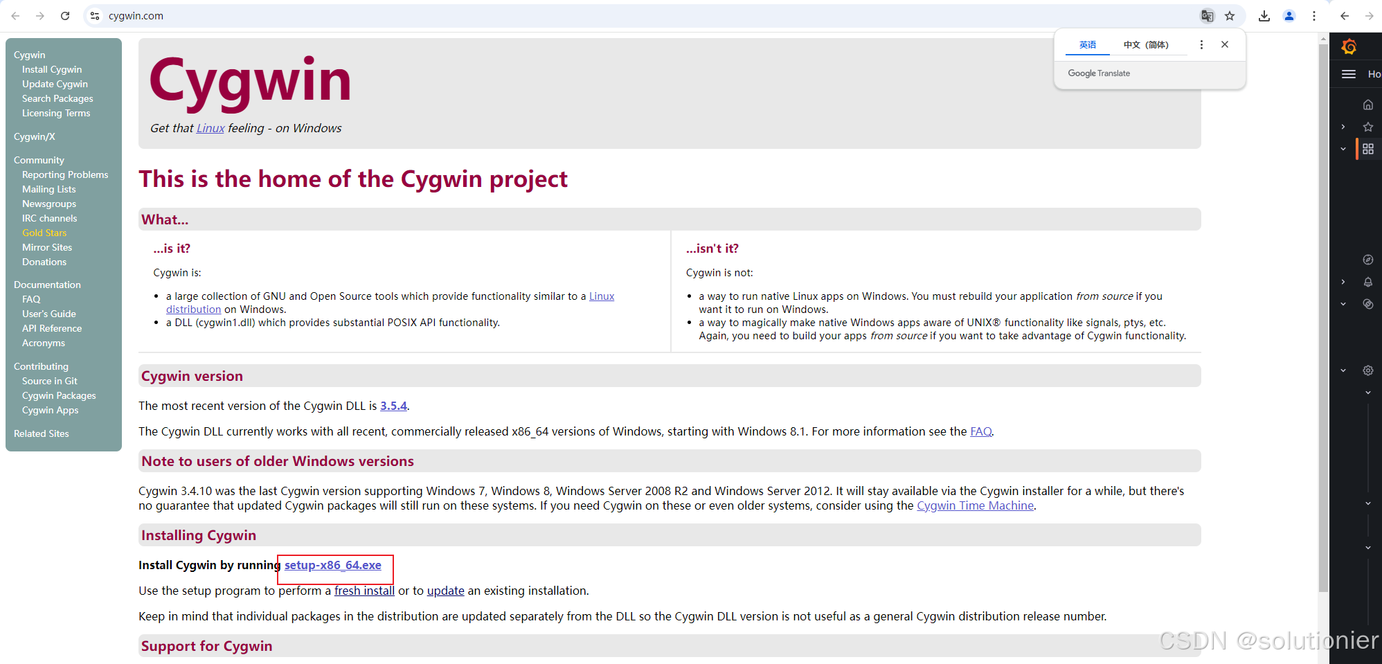Open Grafana Explore compass icon
Viewport: 1382px width, 664px height.
click(x=1368, y=260)
